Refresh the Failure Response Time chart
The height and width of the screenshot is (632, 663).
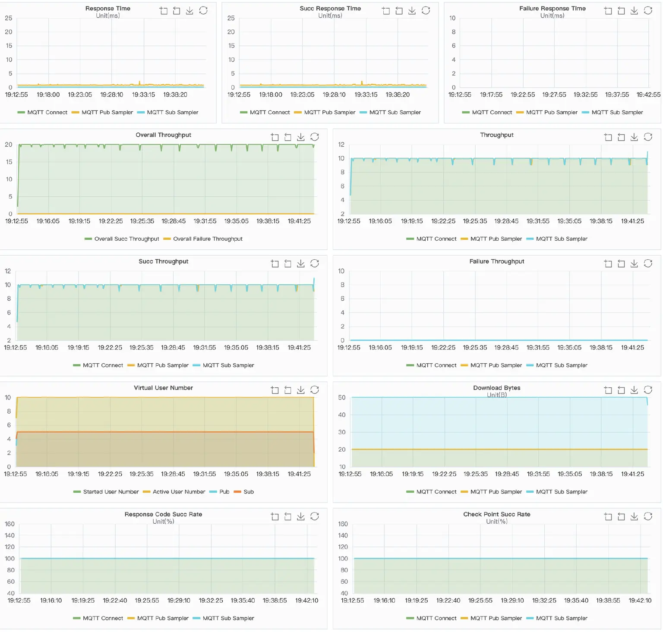(x=648, y=11)
